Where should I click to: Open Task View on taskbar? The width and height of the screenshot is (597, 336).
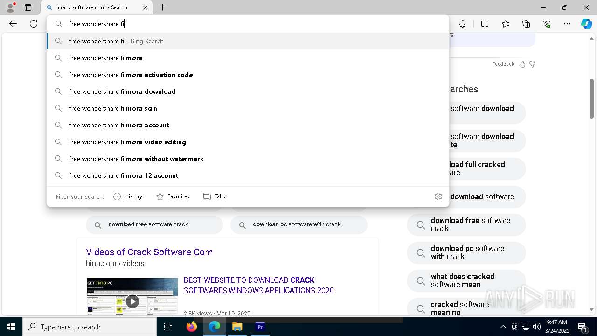pos(168,327)
